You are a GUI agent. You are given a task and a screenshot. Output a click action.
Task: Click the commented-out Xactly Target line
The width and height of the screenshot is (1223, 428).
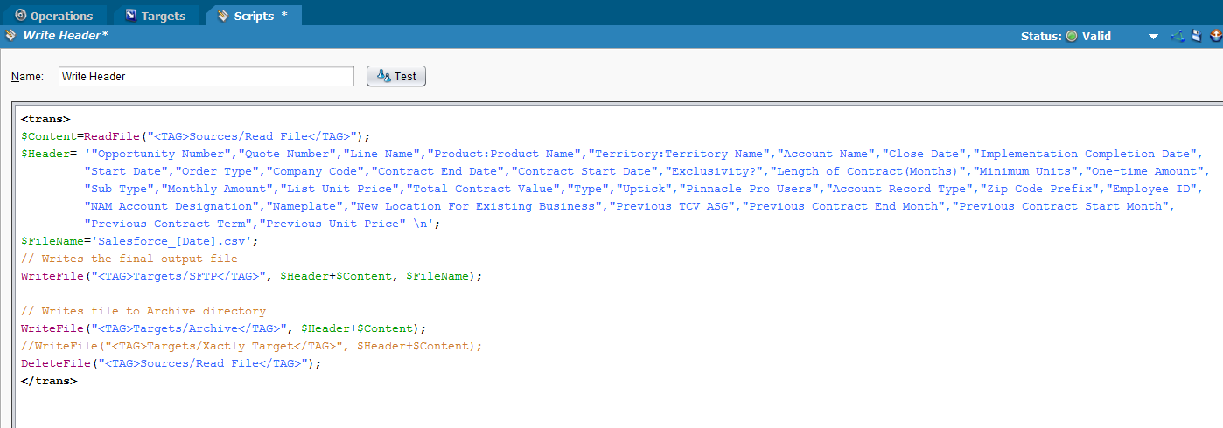click(252, 346)
